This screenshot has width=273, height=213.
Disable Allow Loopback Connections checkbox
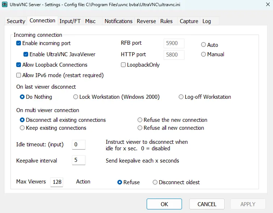tap(19, 65)
